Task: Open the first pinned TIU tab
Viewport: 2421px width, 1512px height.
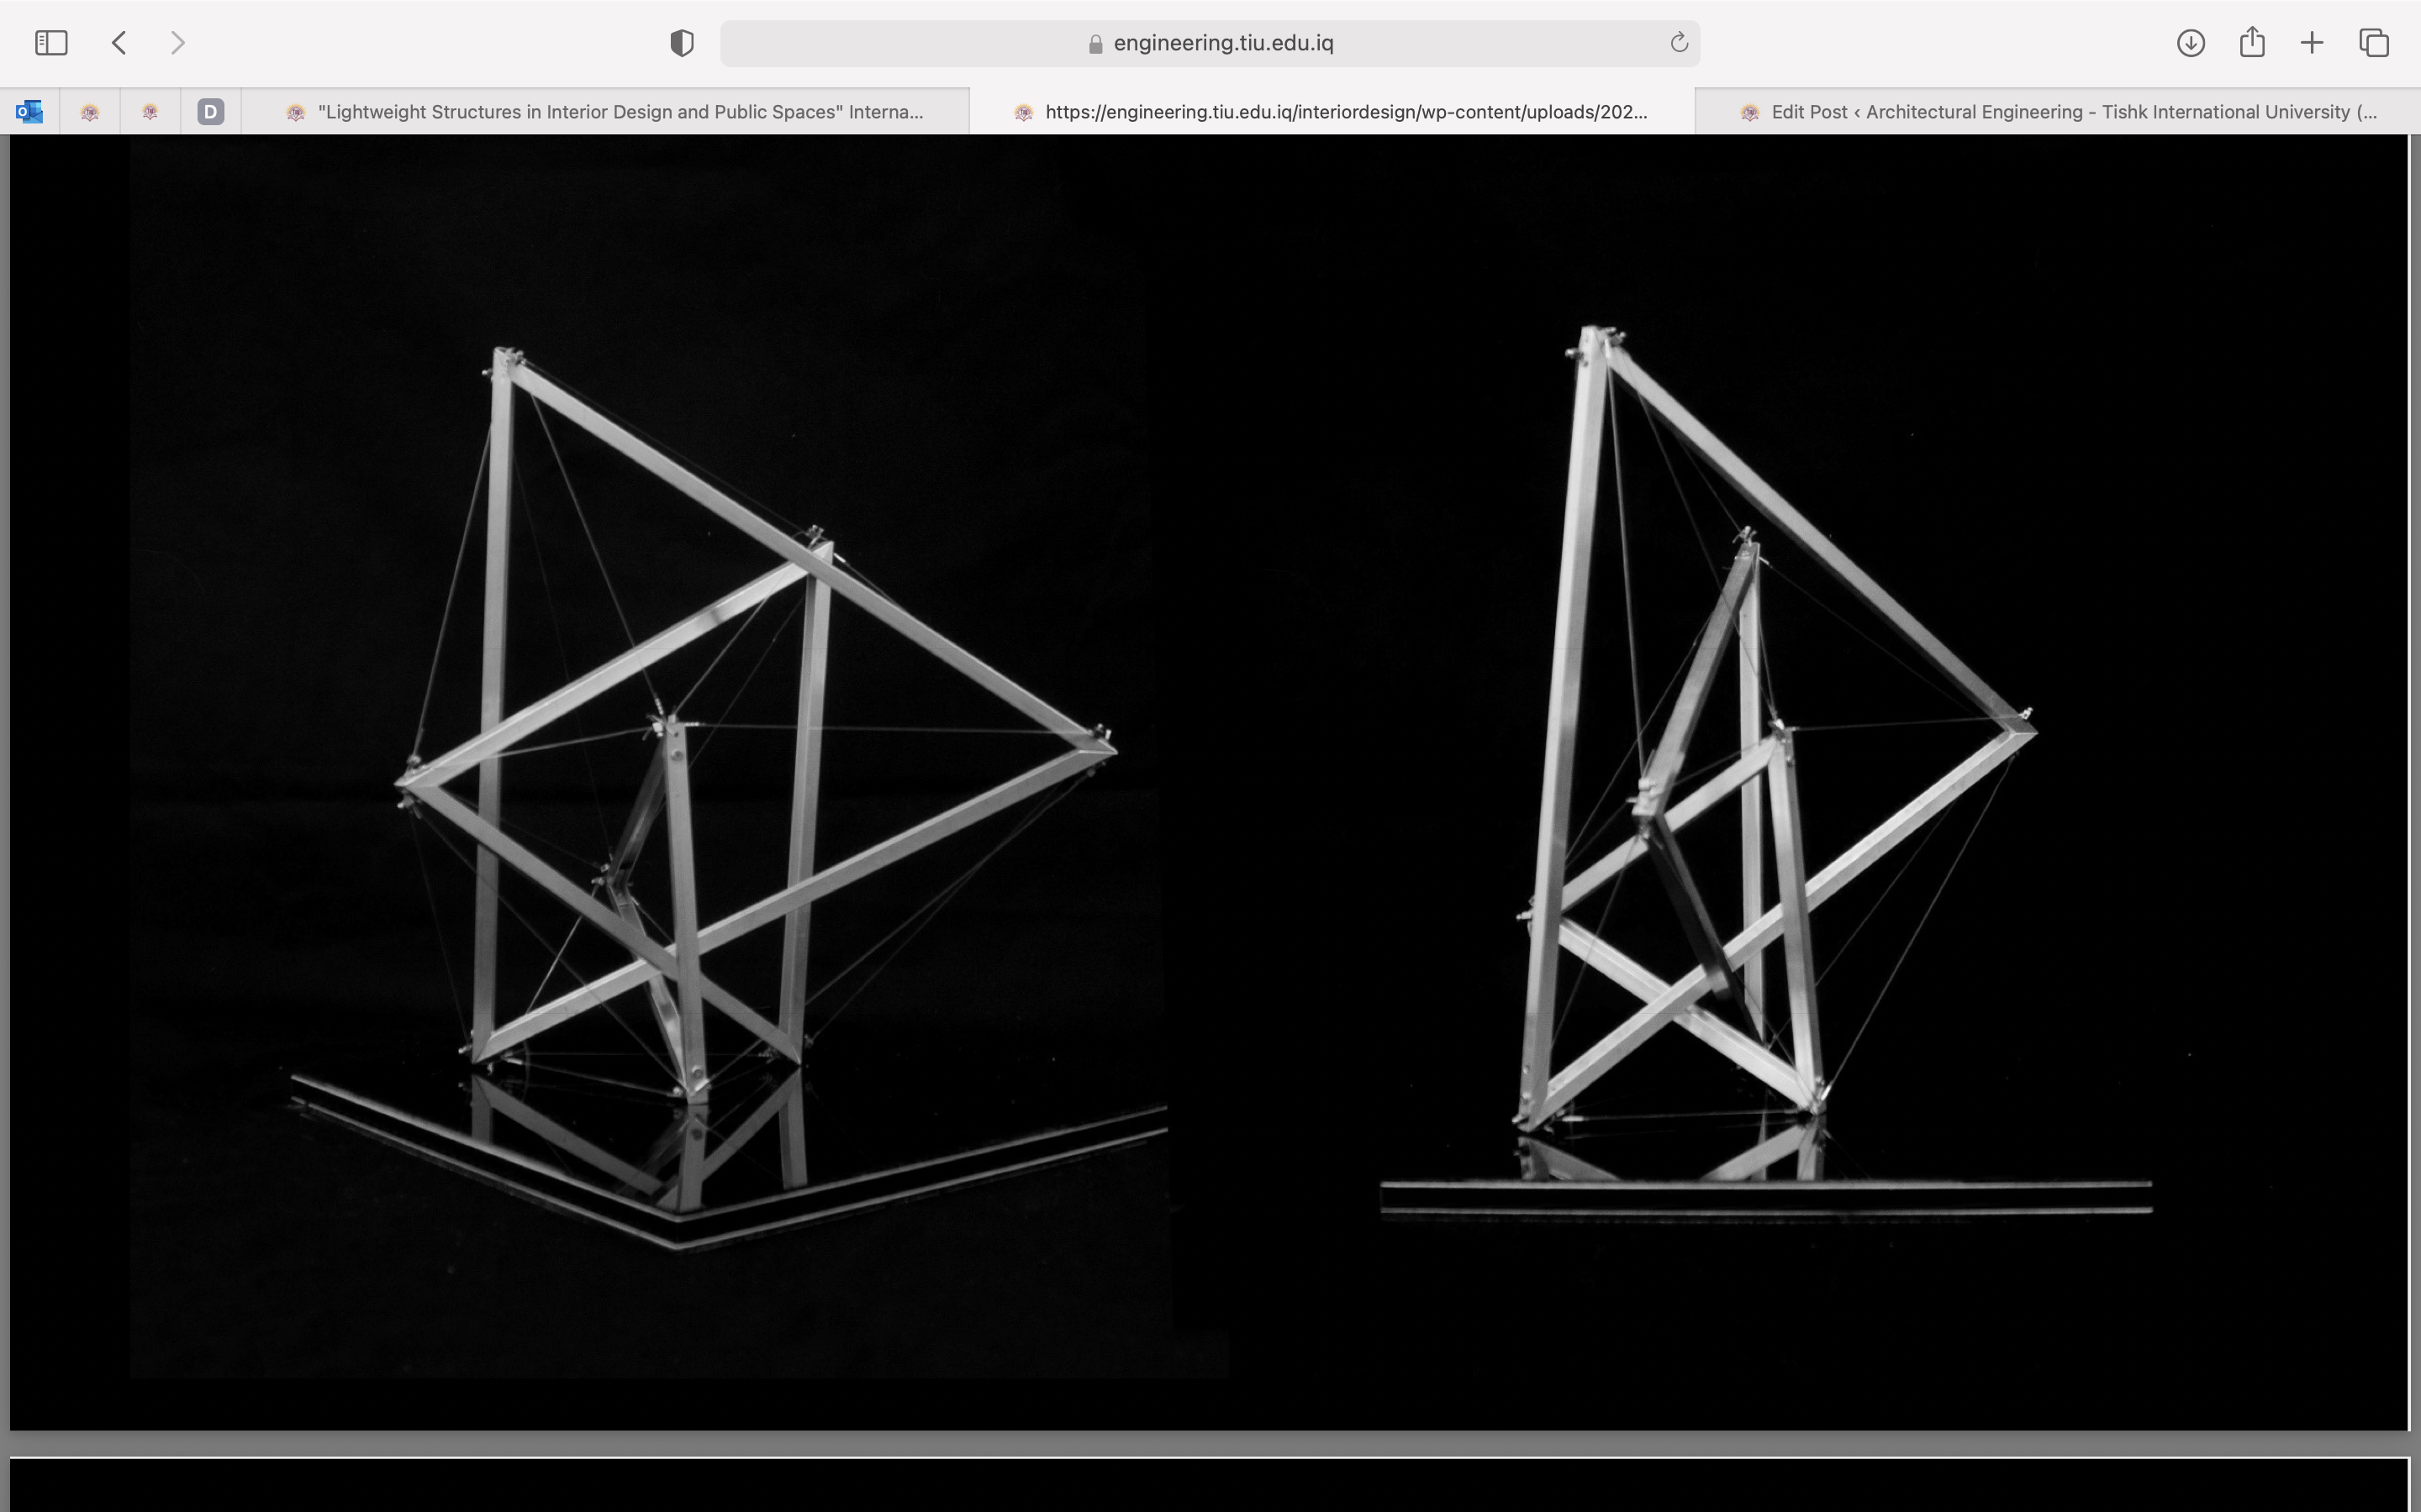Action: pyautogui.click(x=90, y=111)
